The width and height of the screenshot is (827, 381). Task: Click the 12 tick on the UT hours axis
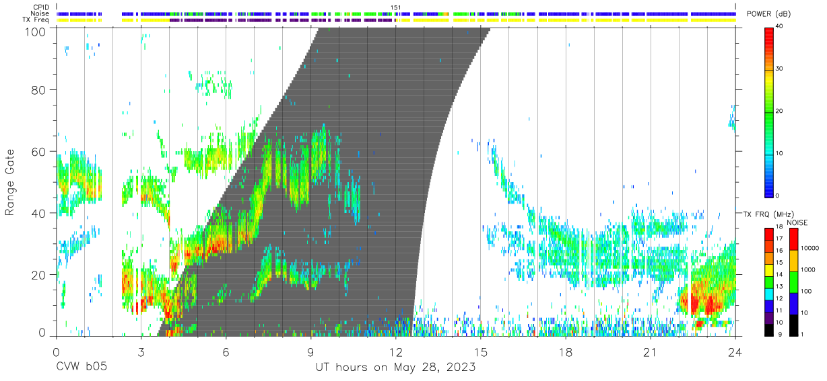pos(395,351)
